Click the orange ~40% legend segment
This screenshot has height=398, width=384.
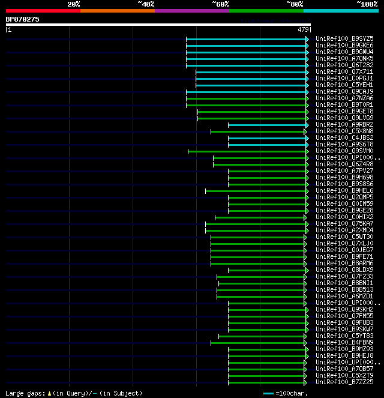pos(118,11)
